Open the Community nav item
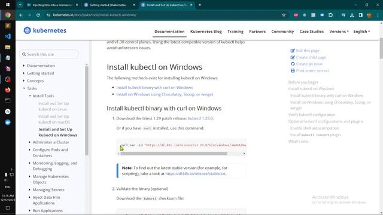This screenshot has width=383, height=215. pyautogui.click(x=282, y=32)
